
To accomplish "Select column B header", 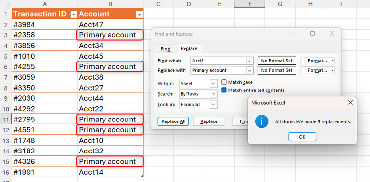I will tap(111, 4).
